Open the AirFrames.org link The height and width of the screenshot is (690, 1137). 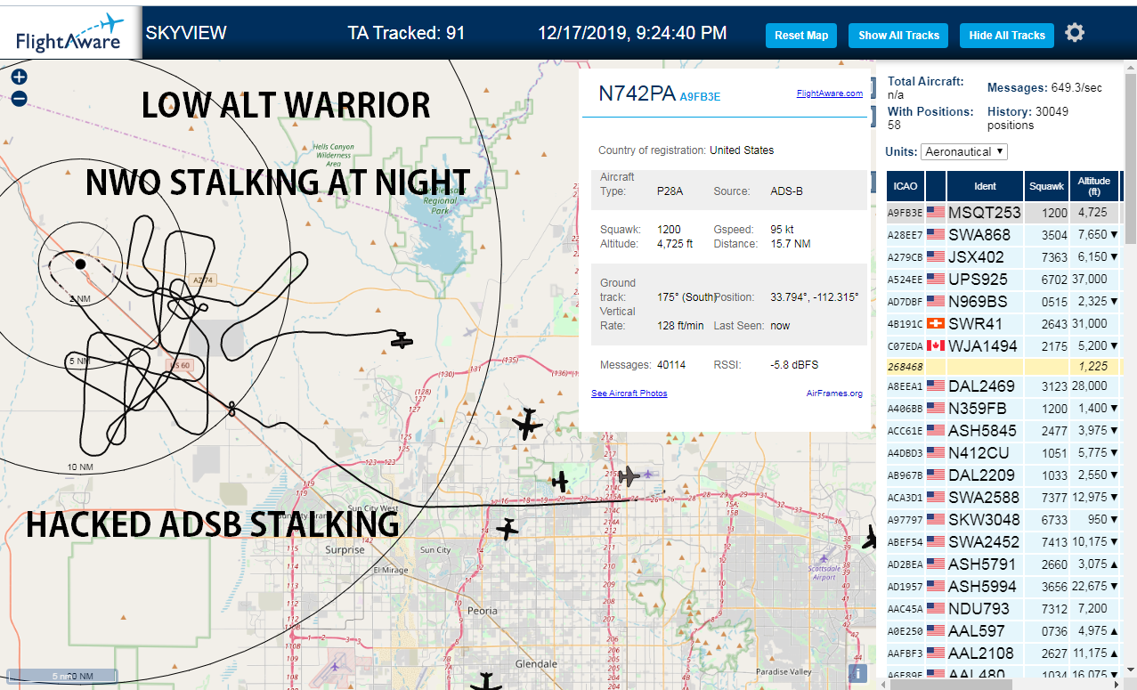point(834,394)
